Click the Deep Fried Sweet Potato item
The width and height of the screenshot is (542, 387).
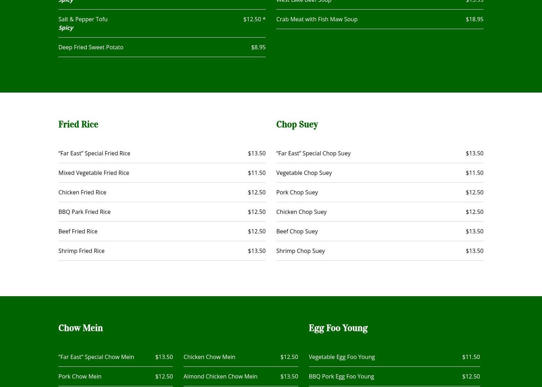[x=91, y=47]
